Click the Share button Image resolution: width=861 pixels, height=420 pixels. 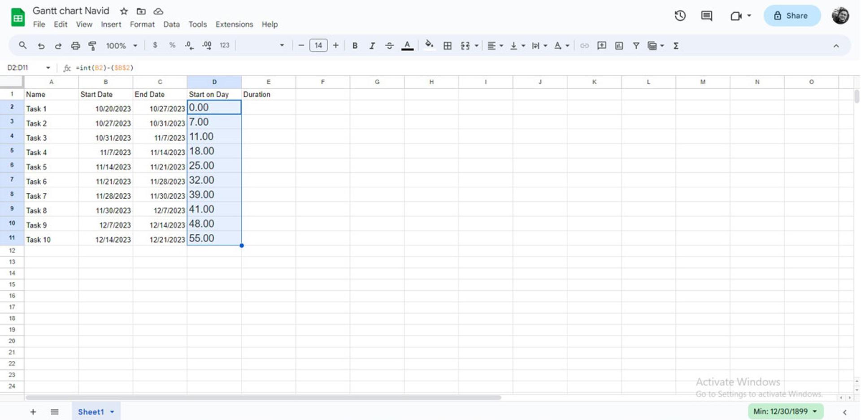(x=792, y=16)
